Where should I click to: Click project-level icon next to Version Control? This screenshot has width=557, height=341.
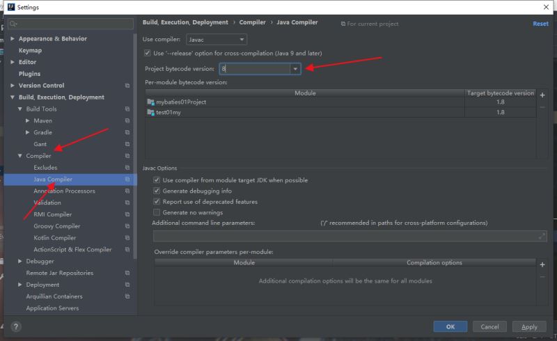(x=127, y=86)
